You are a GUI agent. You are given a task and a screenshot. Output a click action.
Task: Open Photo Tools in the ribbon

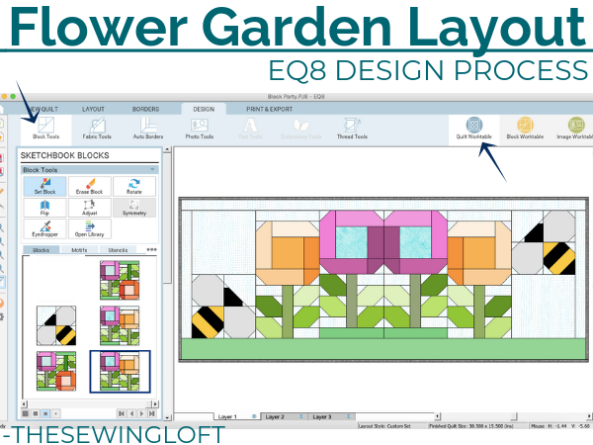coord(200,129)
